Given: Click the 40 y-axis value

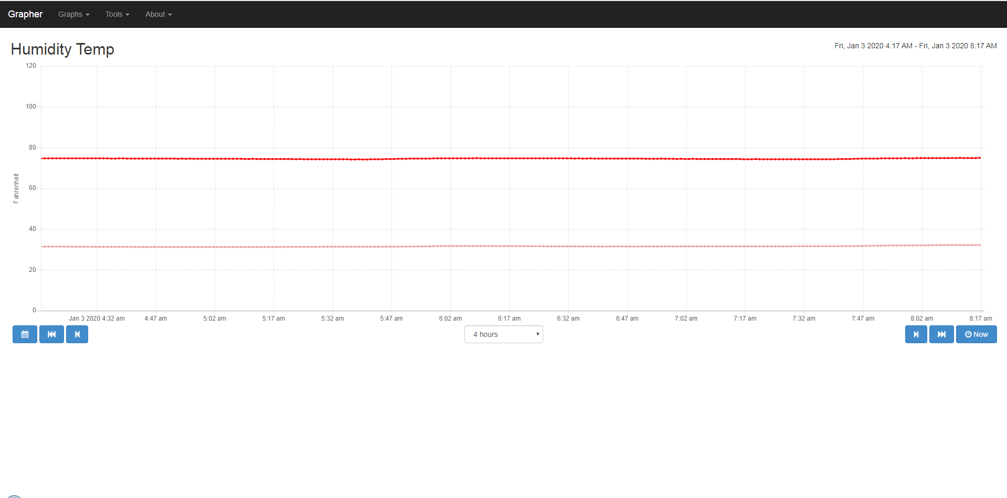Looking at the screenshot, I should click(x=33, y=229).
